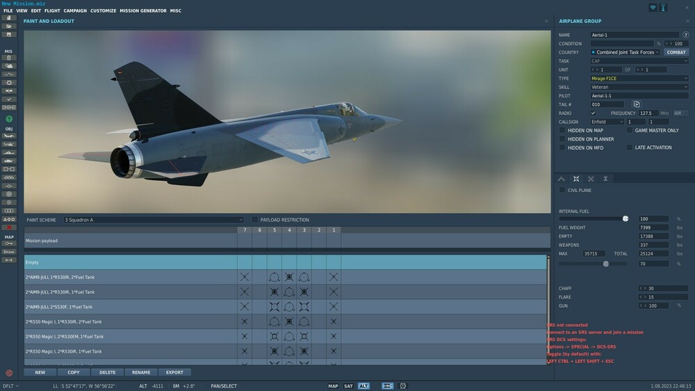This screenshot has height=391, width=695.
Task: Adjust the total weight percentage slider handle
Action: click(x=605, y=264)
